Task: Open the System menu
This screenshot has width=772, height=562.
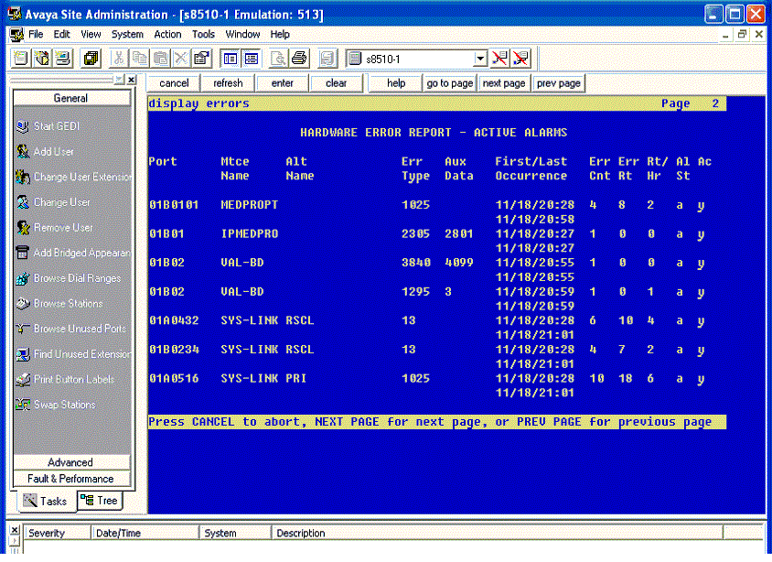Action: coord(127,34)
